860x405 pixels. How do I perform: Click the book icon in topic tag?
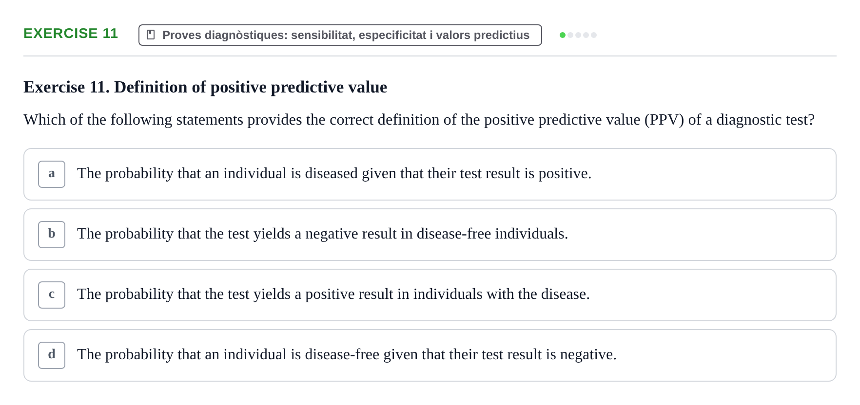tap(151, 35)
